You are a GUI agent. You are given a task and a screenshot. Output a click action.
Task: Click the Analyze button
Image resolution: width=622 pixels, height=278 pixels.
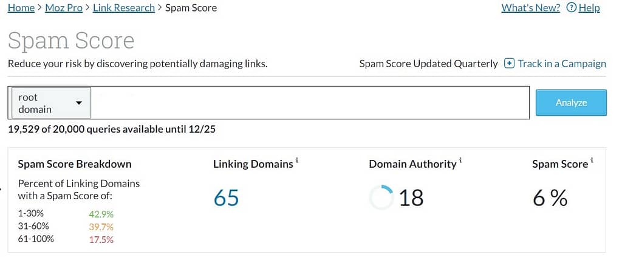(x=571, y=103)
